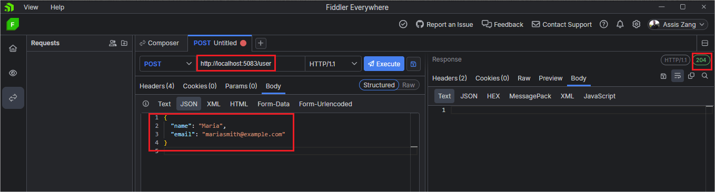The width and height of the screenshot is (715, 192).
Task: Click the Requests panel title
Action: [45, 43]
